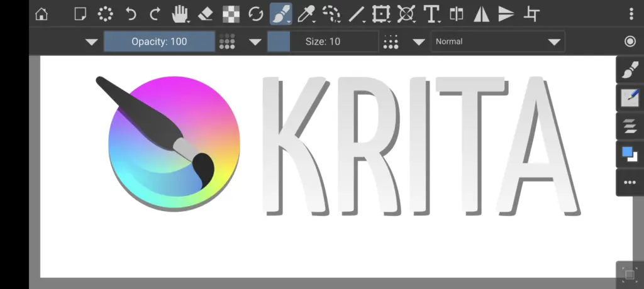Image resolution: width=644 pixels, height=289 pixels.
Task: Click the Undo arrow
Action: 131,14
